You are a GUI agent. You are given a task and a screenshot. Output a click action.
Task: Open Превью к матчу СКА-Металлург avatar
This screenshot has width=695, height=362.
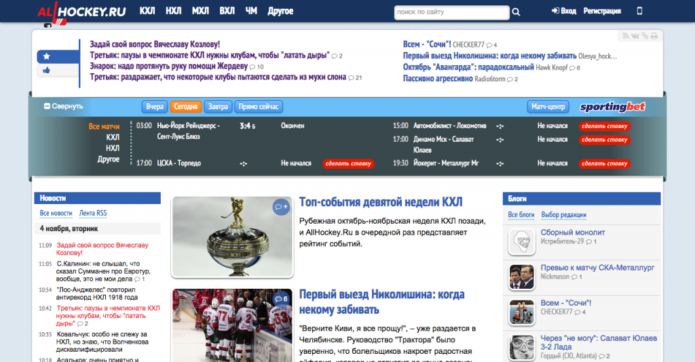click(x=522, y=277)
